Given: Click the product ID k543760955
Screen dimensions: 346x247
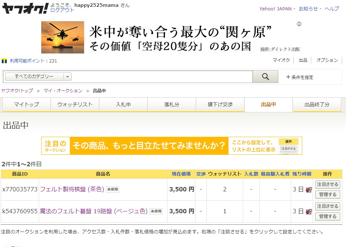Looking at the screenshot, I should [x=20, y=211].
